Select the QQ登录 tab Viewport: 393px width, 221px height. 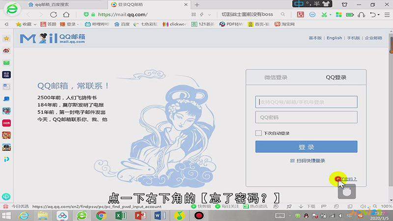(x=336, y=78)
